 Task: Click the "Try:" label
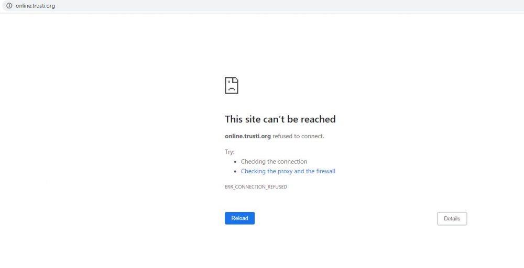click(230, 152)
